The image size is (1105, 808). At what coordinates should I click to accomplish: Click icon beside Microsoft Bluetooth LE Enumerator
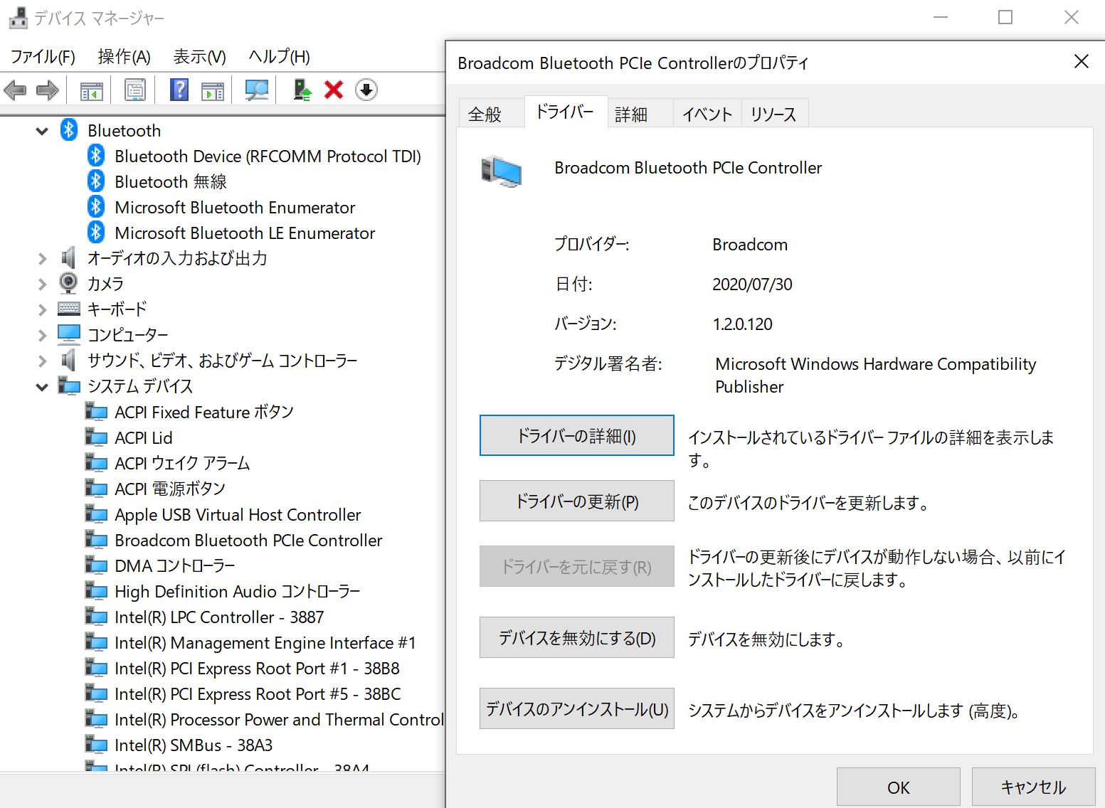point(96,233)
